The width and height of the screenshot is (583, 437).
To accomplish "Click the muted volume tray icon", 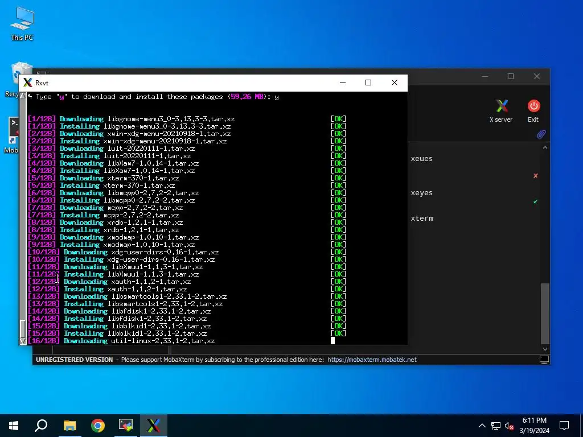I will point(510,426).
